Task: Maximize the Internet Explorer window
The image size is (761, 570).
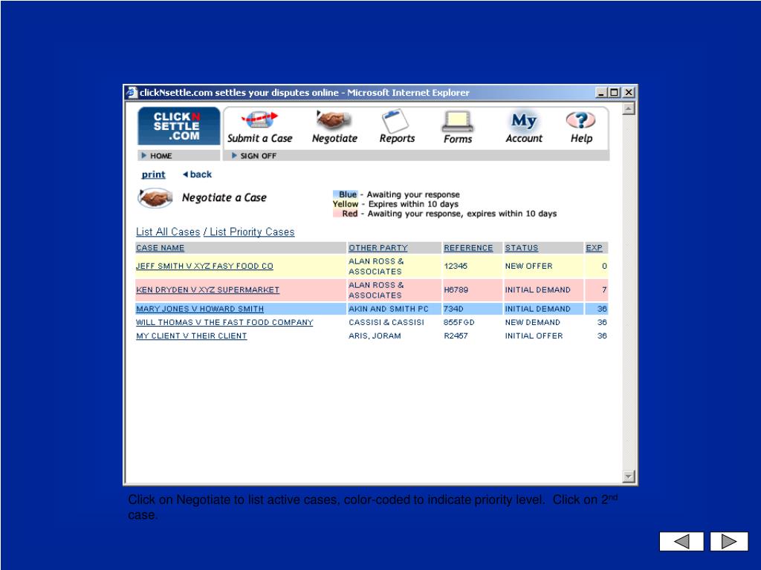Action: (614, 92)
